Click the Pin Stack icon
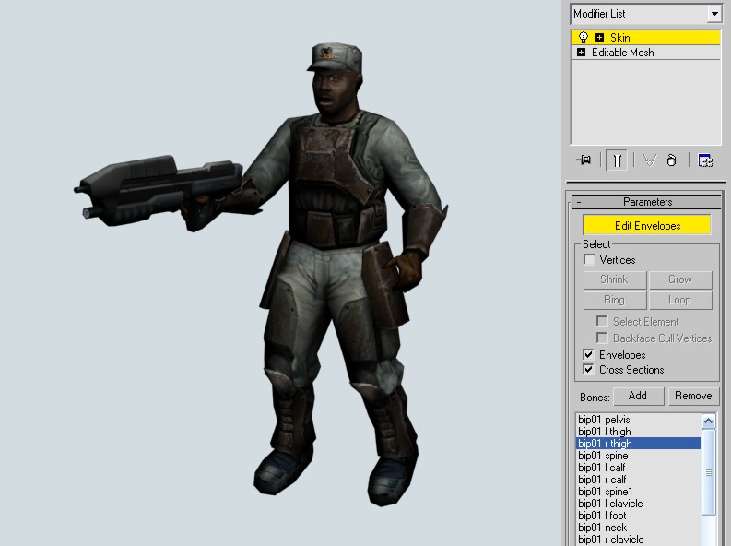 point(584,160)
